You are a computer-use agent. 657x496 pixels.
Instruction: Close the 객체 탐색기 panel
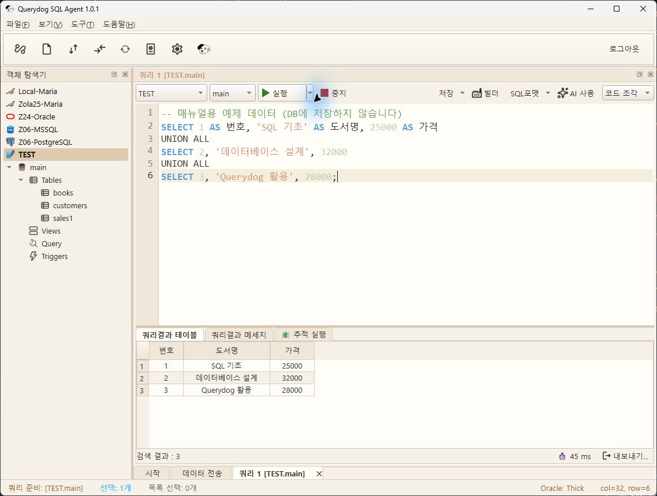(x=125, y=74)
